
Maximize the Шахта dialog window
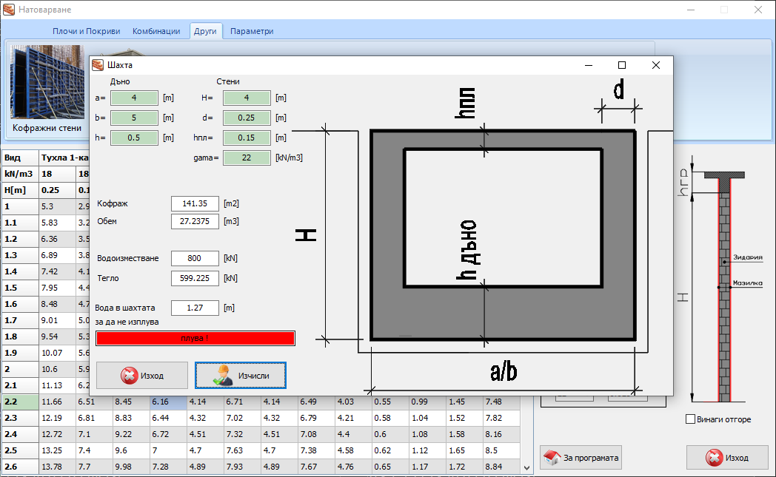click(622, 65)
